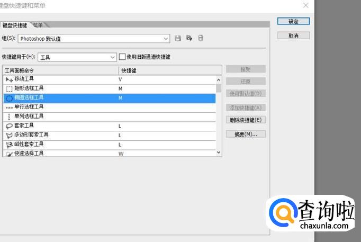This screenshot has height=242, width=361.
Task: Click shortcut M of 矩形选框工具
Action: click(120, 88)
